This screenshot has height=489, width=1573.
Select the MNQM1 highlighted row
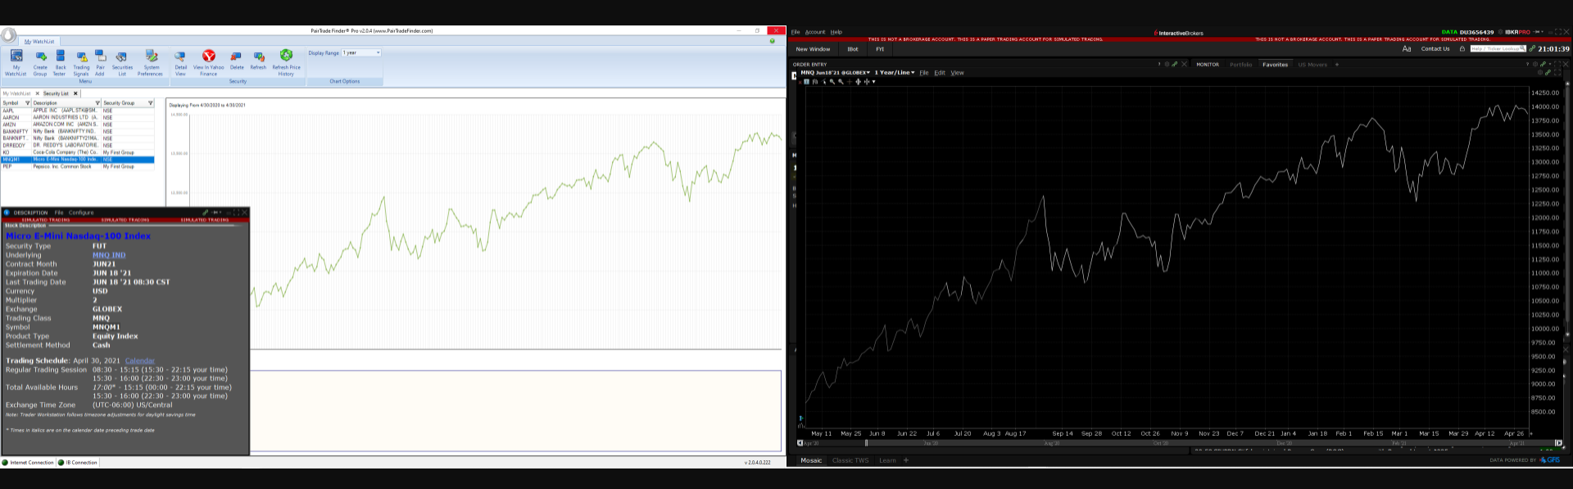78,160
